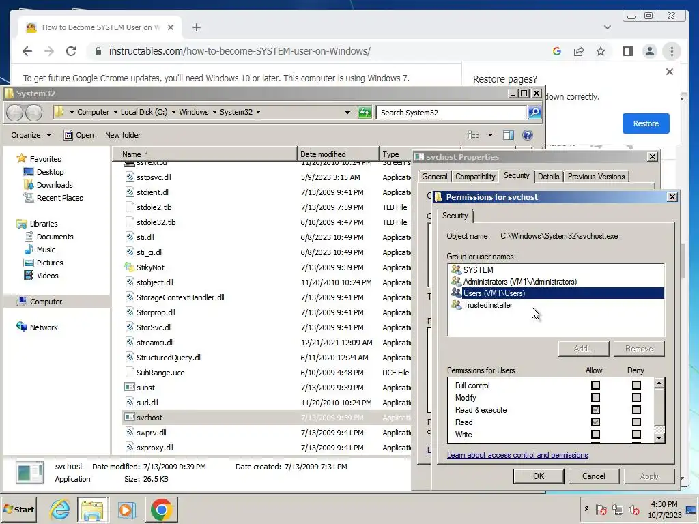
Task: Toggle Allow checkbox for Full control
Action: [595, 385]
